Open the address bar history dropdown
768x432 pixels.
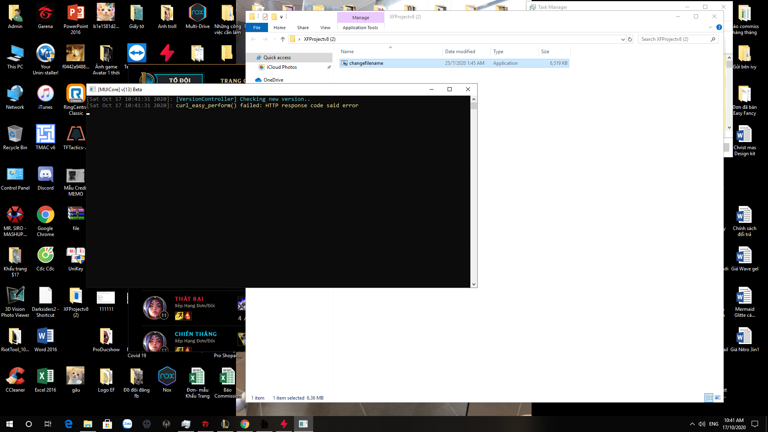[623, 39]
